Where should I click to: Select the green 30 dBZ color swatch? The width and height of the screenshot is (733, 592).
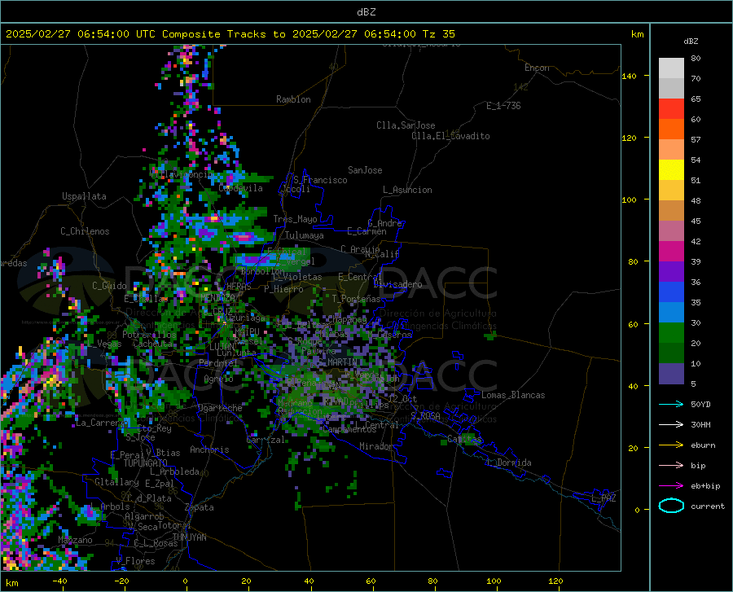[x=671, y=332]
